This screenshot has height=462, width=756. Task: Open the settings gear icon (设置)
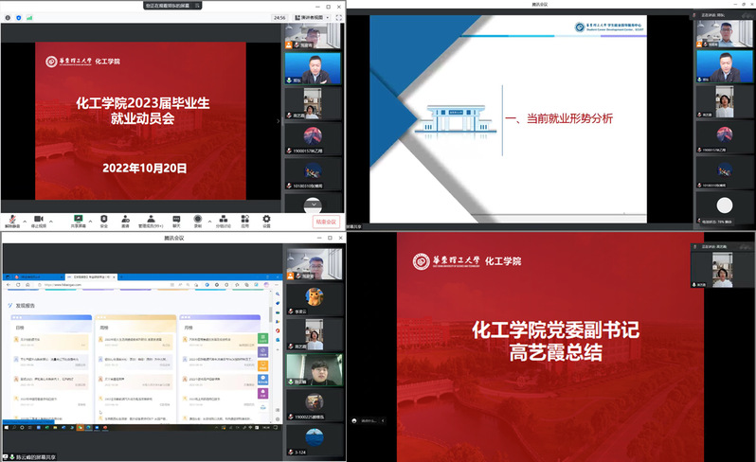[266, 219]
